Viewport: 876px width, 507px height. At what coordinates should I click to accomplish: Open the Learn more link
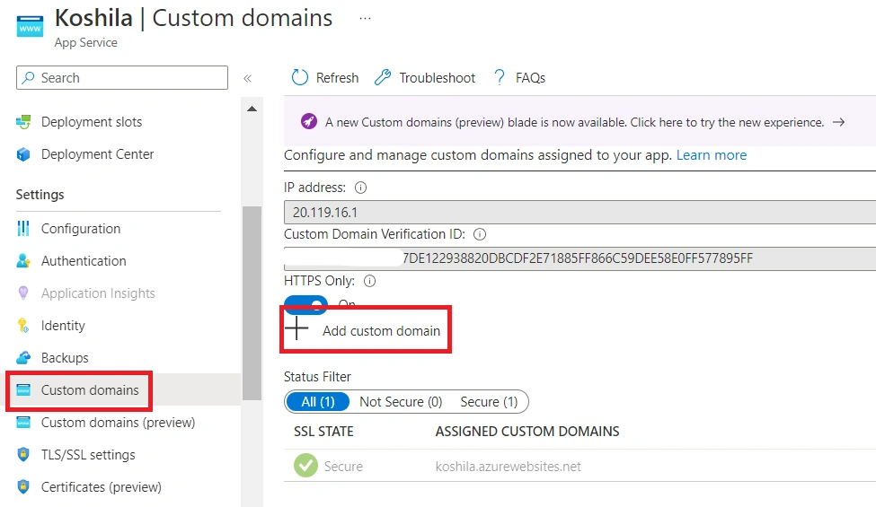(x=712, y=155)
